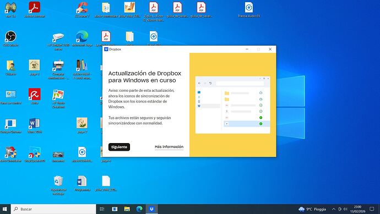
Task: Open Traccia Audio 01 file
Action: pyautogui.click(x=248, y=10)
